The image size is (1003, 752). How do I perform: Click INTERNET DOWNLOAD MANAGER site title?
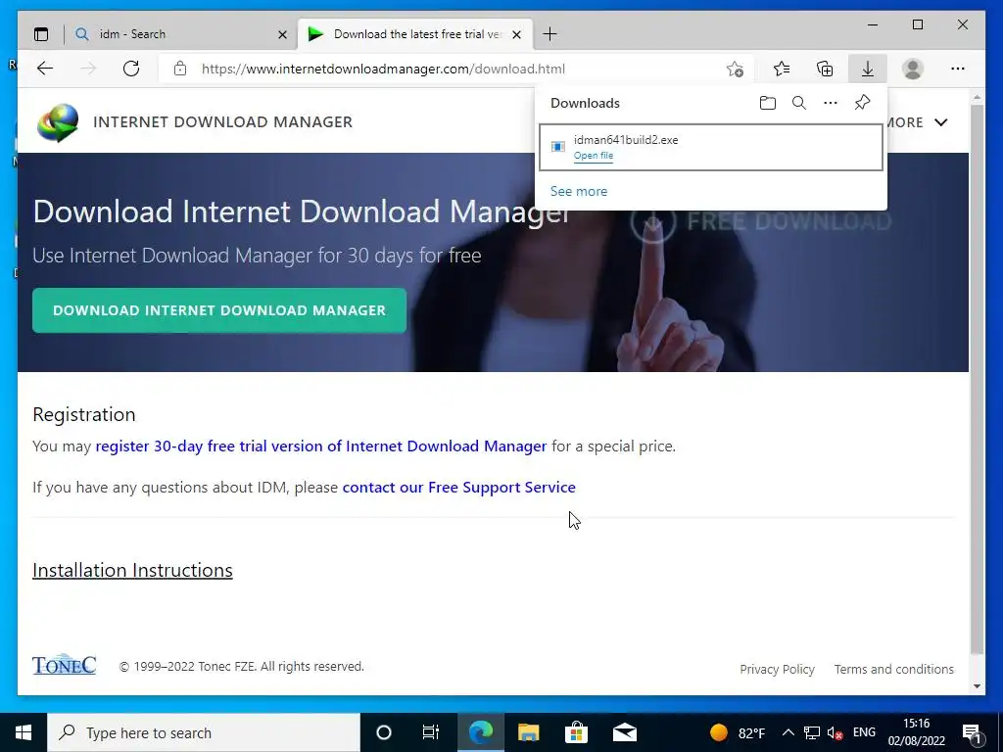pyautogui.click(x=222, y=122)
